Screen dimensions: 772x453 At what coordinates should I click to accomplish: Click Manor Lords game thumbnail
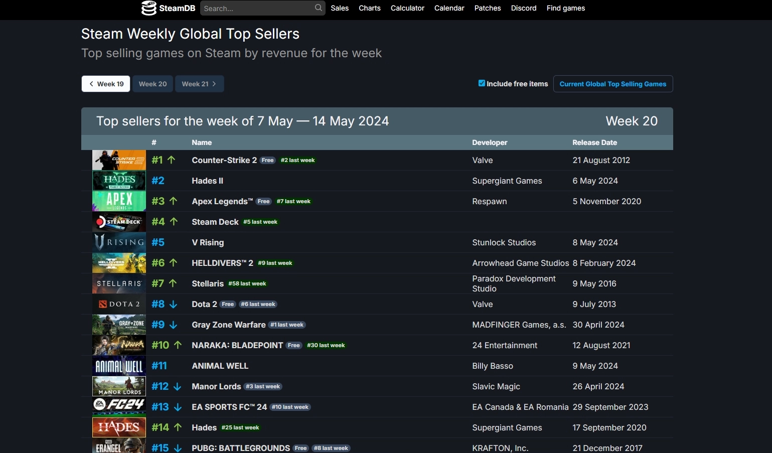coord(119,386)
